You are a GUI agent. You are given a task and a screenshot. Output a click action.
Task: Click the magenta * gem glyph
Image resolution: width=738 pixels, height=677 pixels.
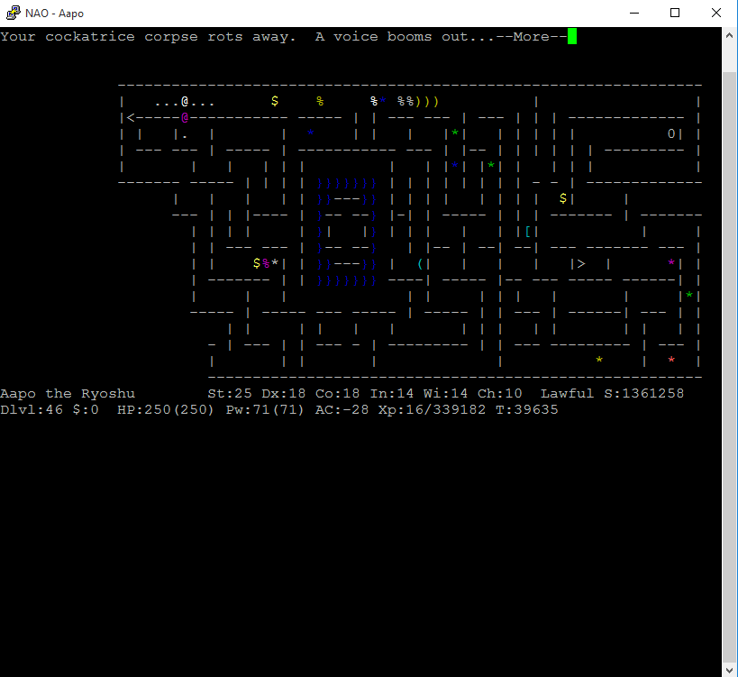pos(671,263)
